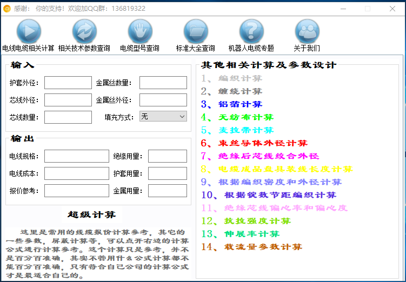Open 10、根据锭数节距编织计算
This screenshot has height=282, width=406.
(x=268, y=195)
